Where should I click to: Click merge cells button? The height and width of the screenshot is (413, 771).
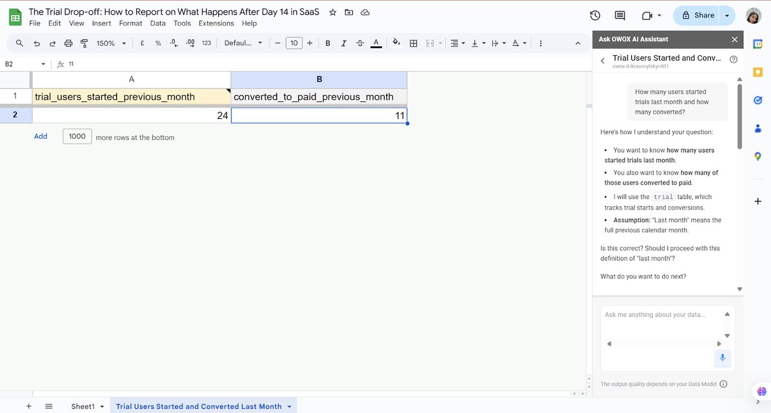430,43
